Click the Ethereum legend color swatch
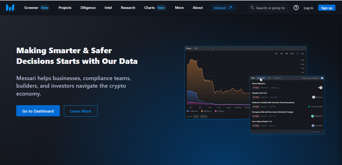Screen dimensions: 342x165 [x=202, y=111]
